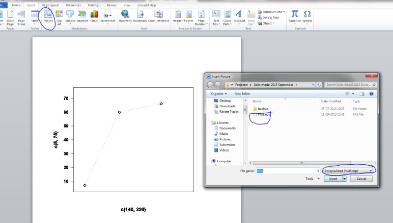Insert a SmartArt graphic
This screenshot has height=223, width=393.
click(82, 17)
